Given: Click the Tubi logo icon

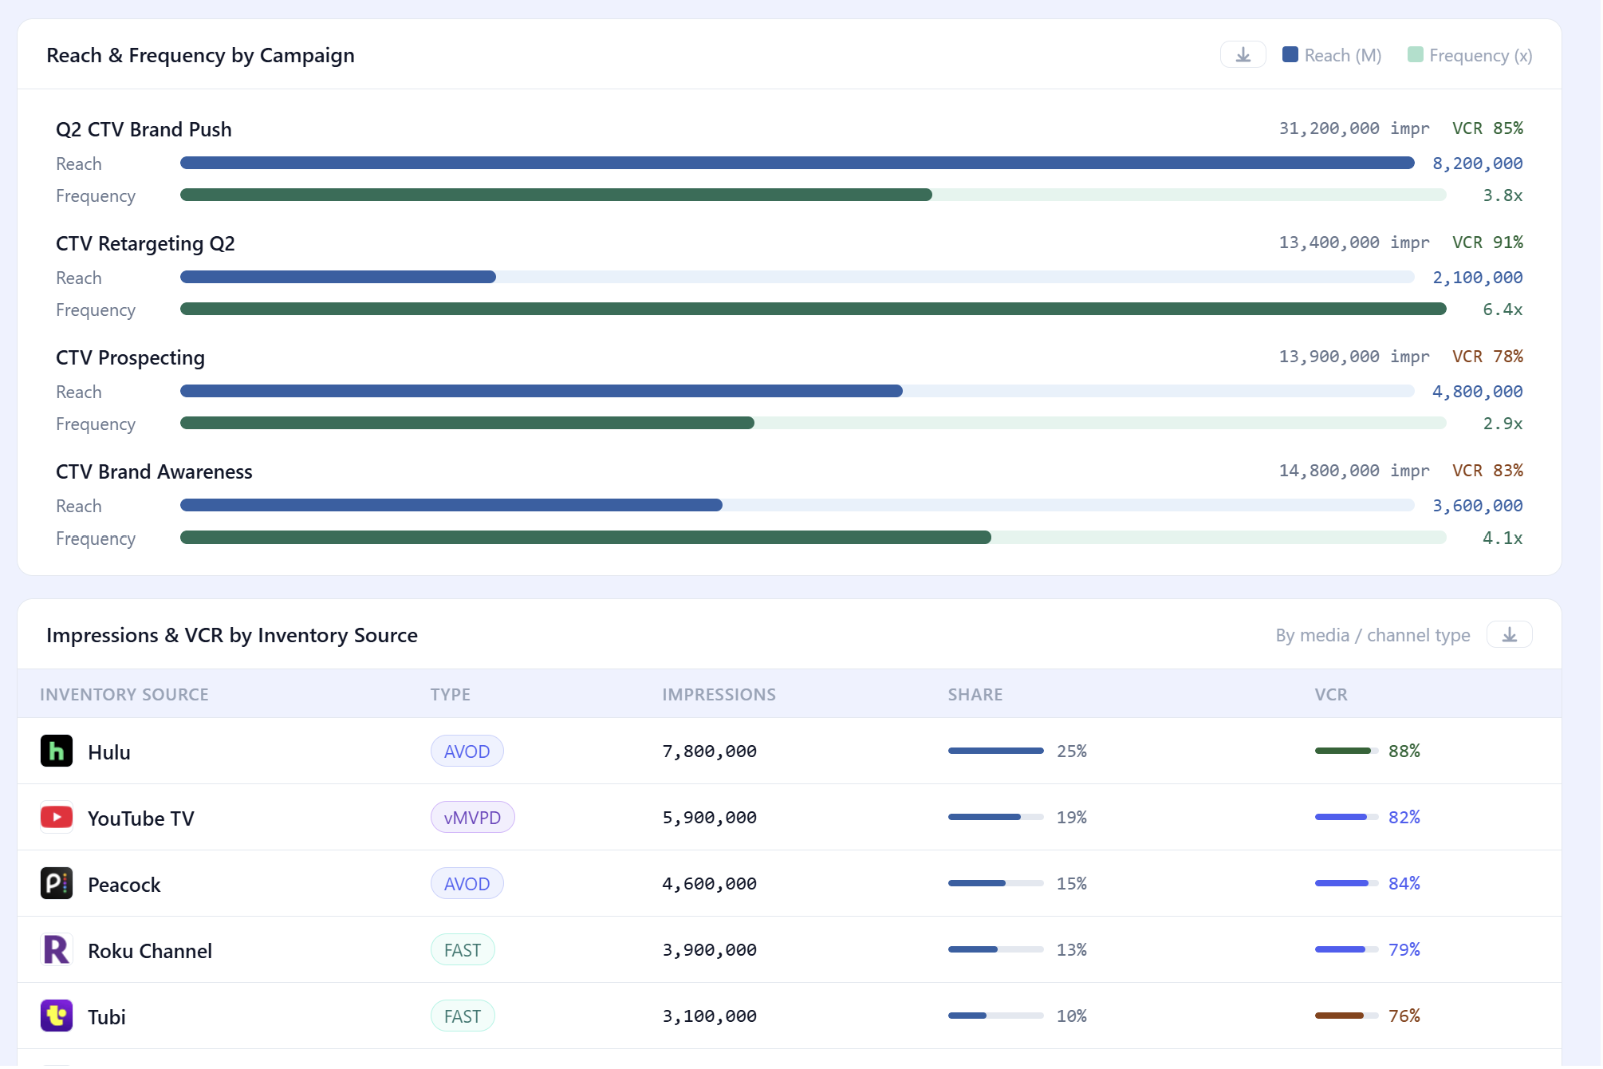Looking at the screenshot, I should 57,1016.
